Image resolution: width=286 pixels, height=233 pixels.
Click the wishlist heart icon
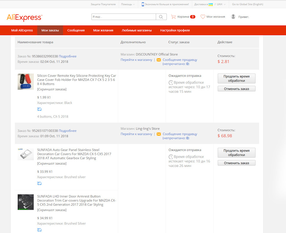pos(203,17)
